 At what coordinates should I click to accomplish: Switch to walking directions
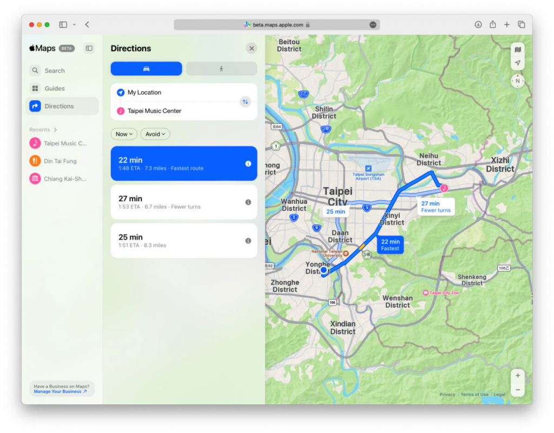point(221,68)
